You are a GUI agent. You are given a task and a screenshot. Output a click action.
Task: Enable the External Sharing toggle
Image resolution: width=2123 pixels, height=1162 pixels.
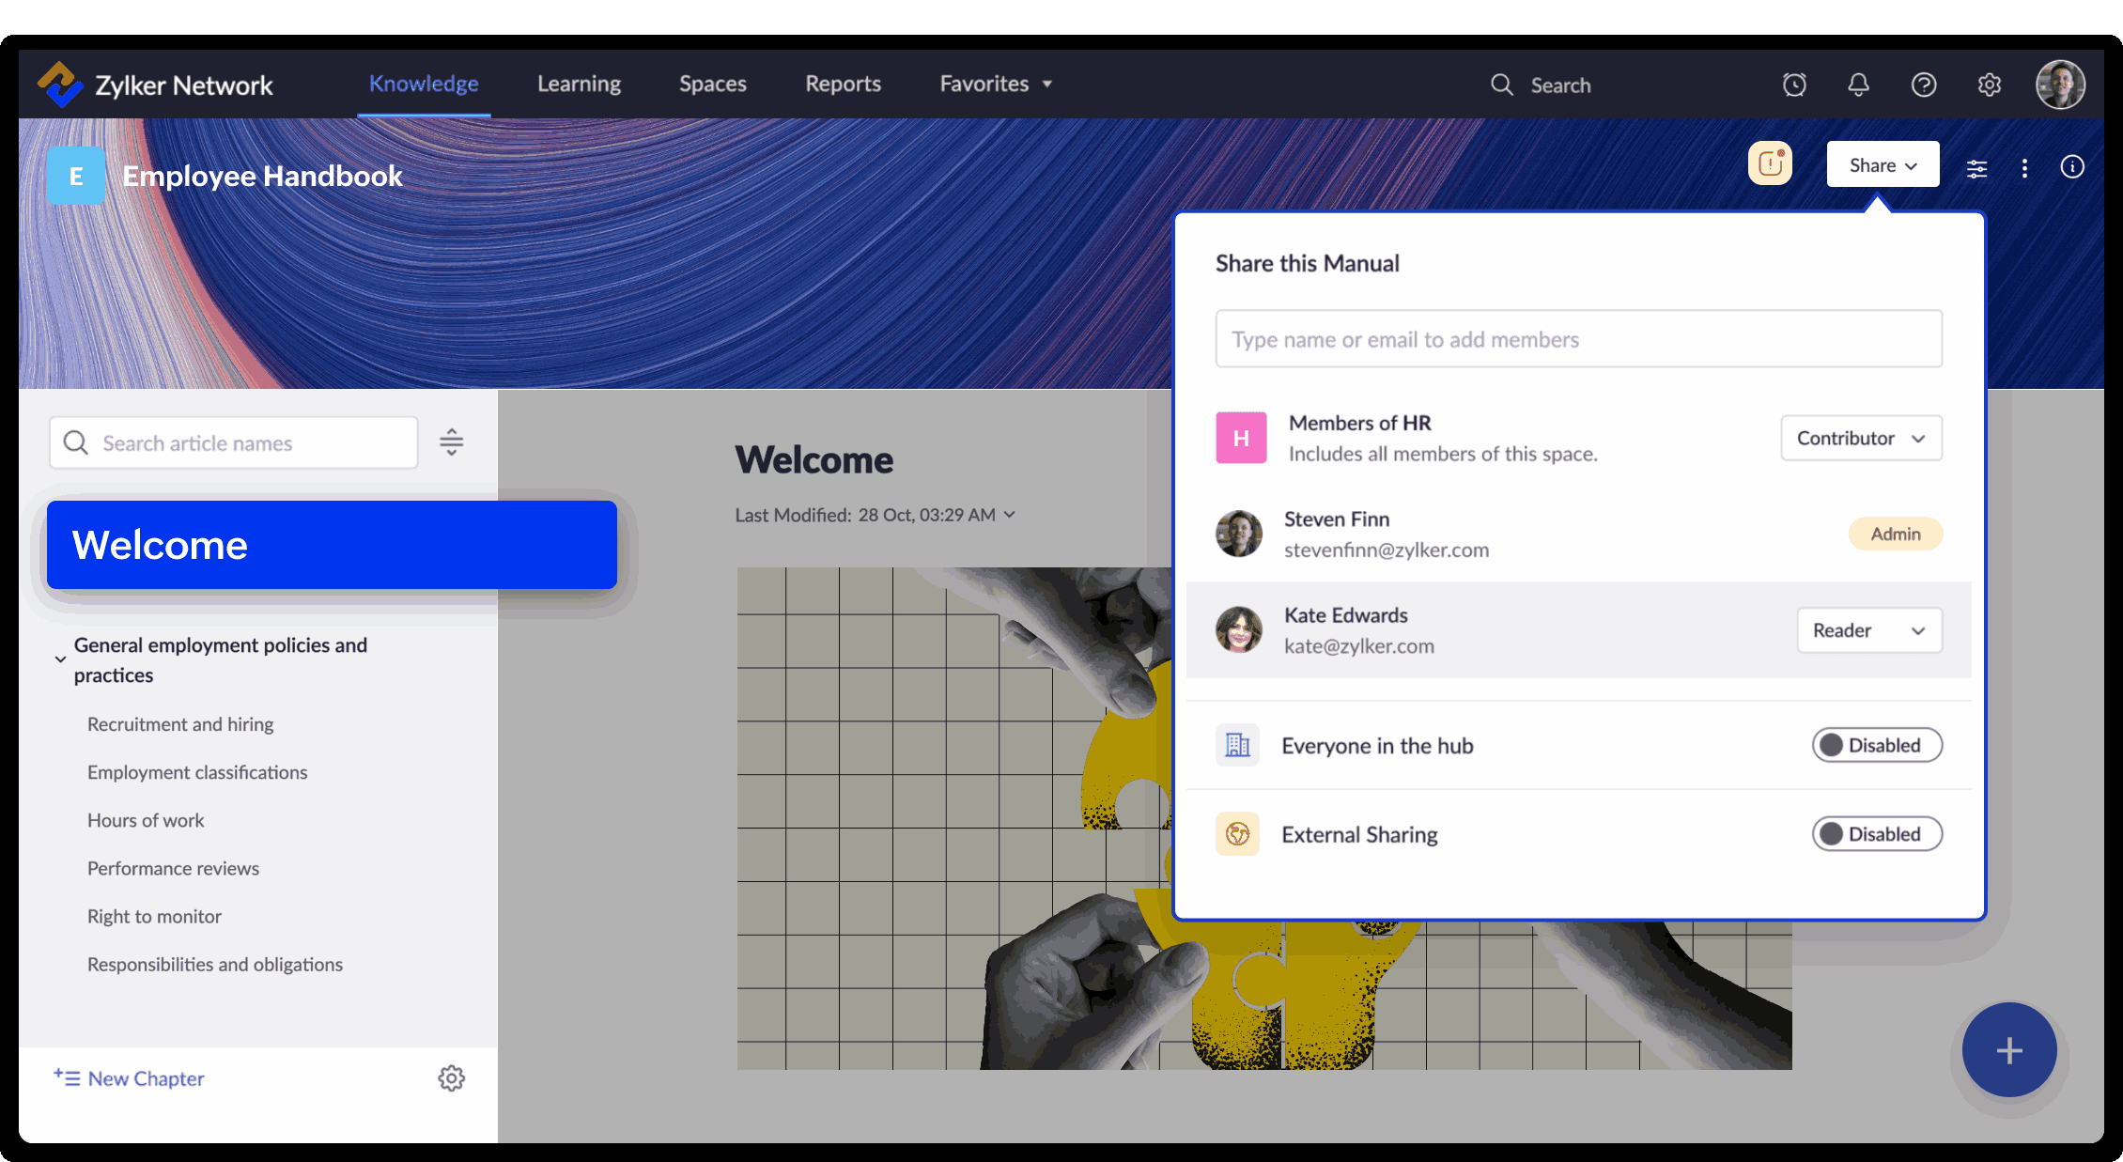(1876, 834)
